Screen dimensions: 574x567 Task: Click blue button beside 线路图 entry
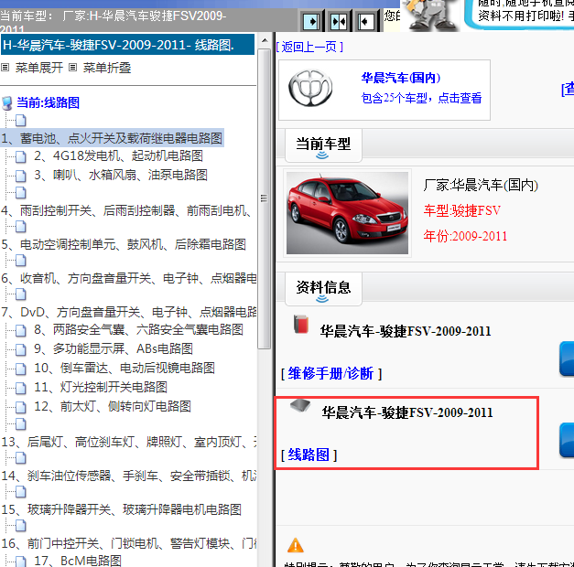coord(567,440)
